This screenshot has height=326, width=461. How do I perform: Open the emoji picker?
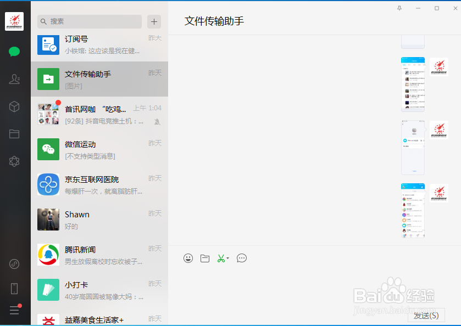pos(188,258)
